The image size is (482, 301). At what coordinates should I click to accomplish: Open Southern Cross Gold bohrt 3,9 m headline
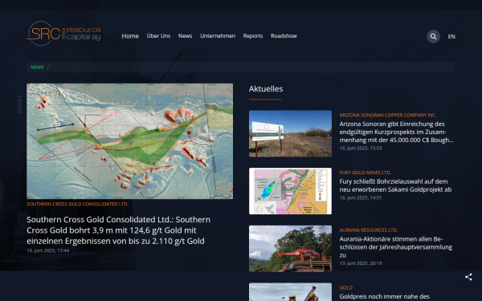118,230
